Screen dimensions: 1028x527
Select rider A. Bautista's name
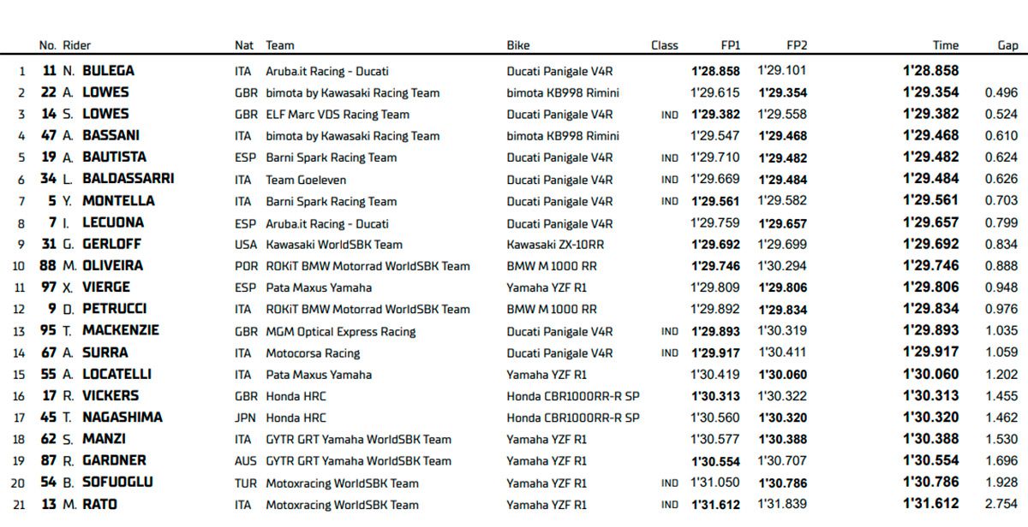coord(105,157)
